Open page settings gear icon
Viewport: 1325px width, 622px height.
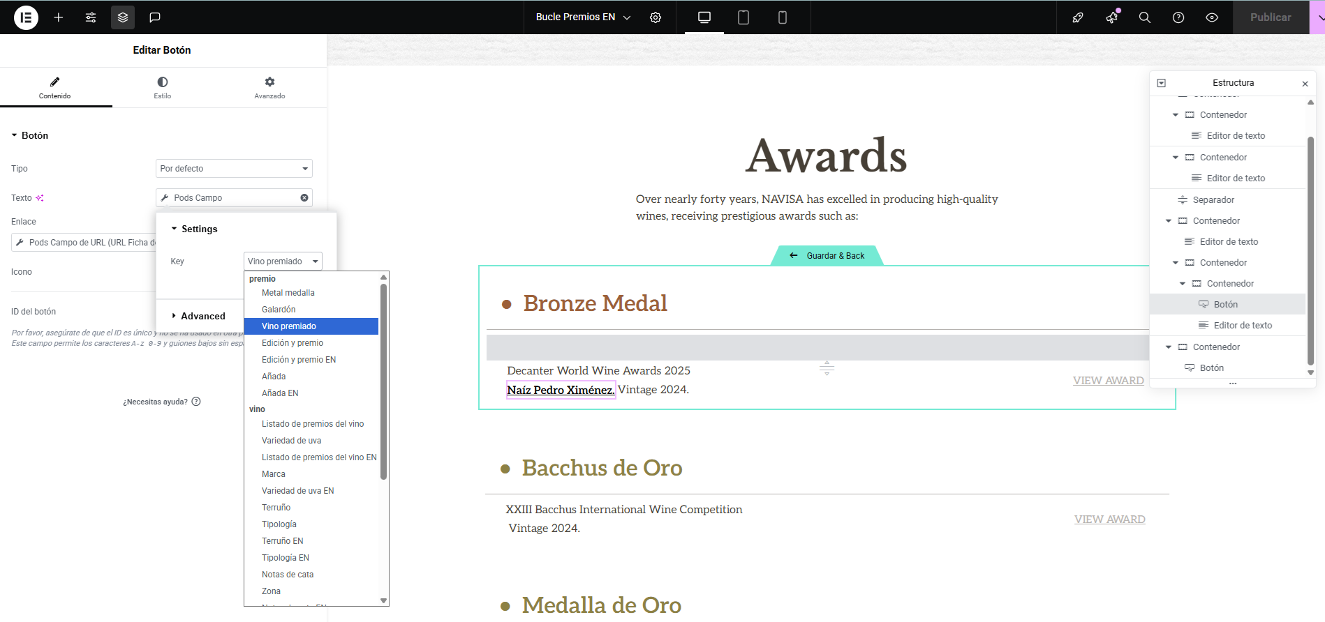[x=656, y=17]
